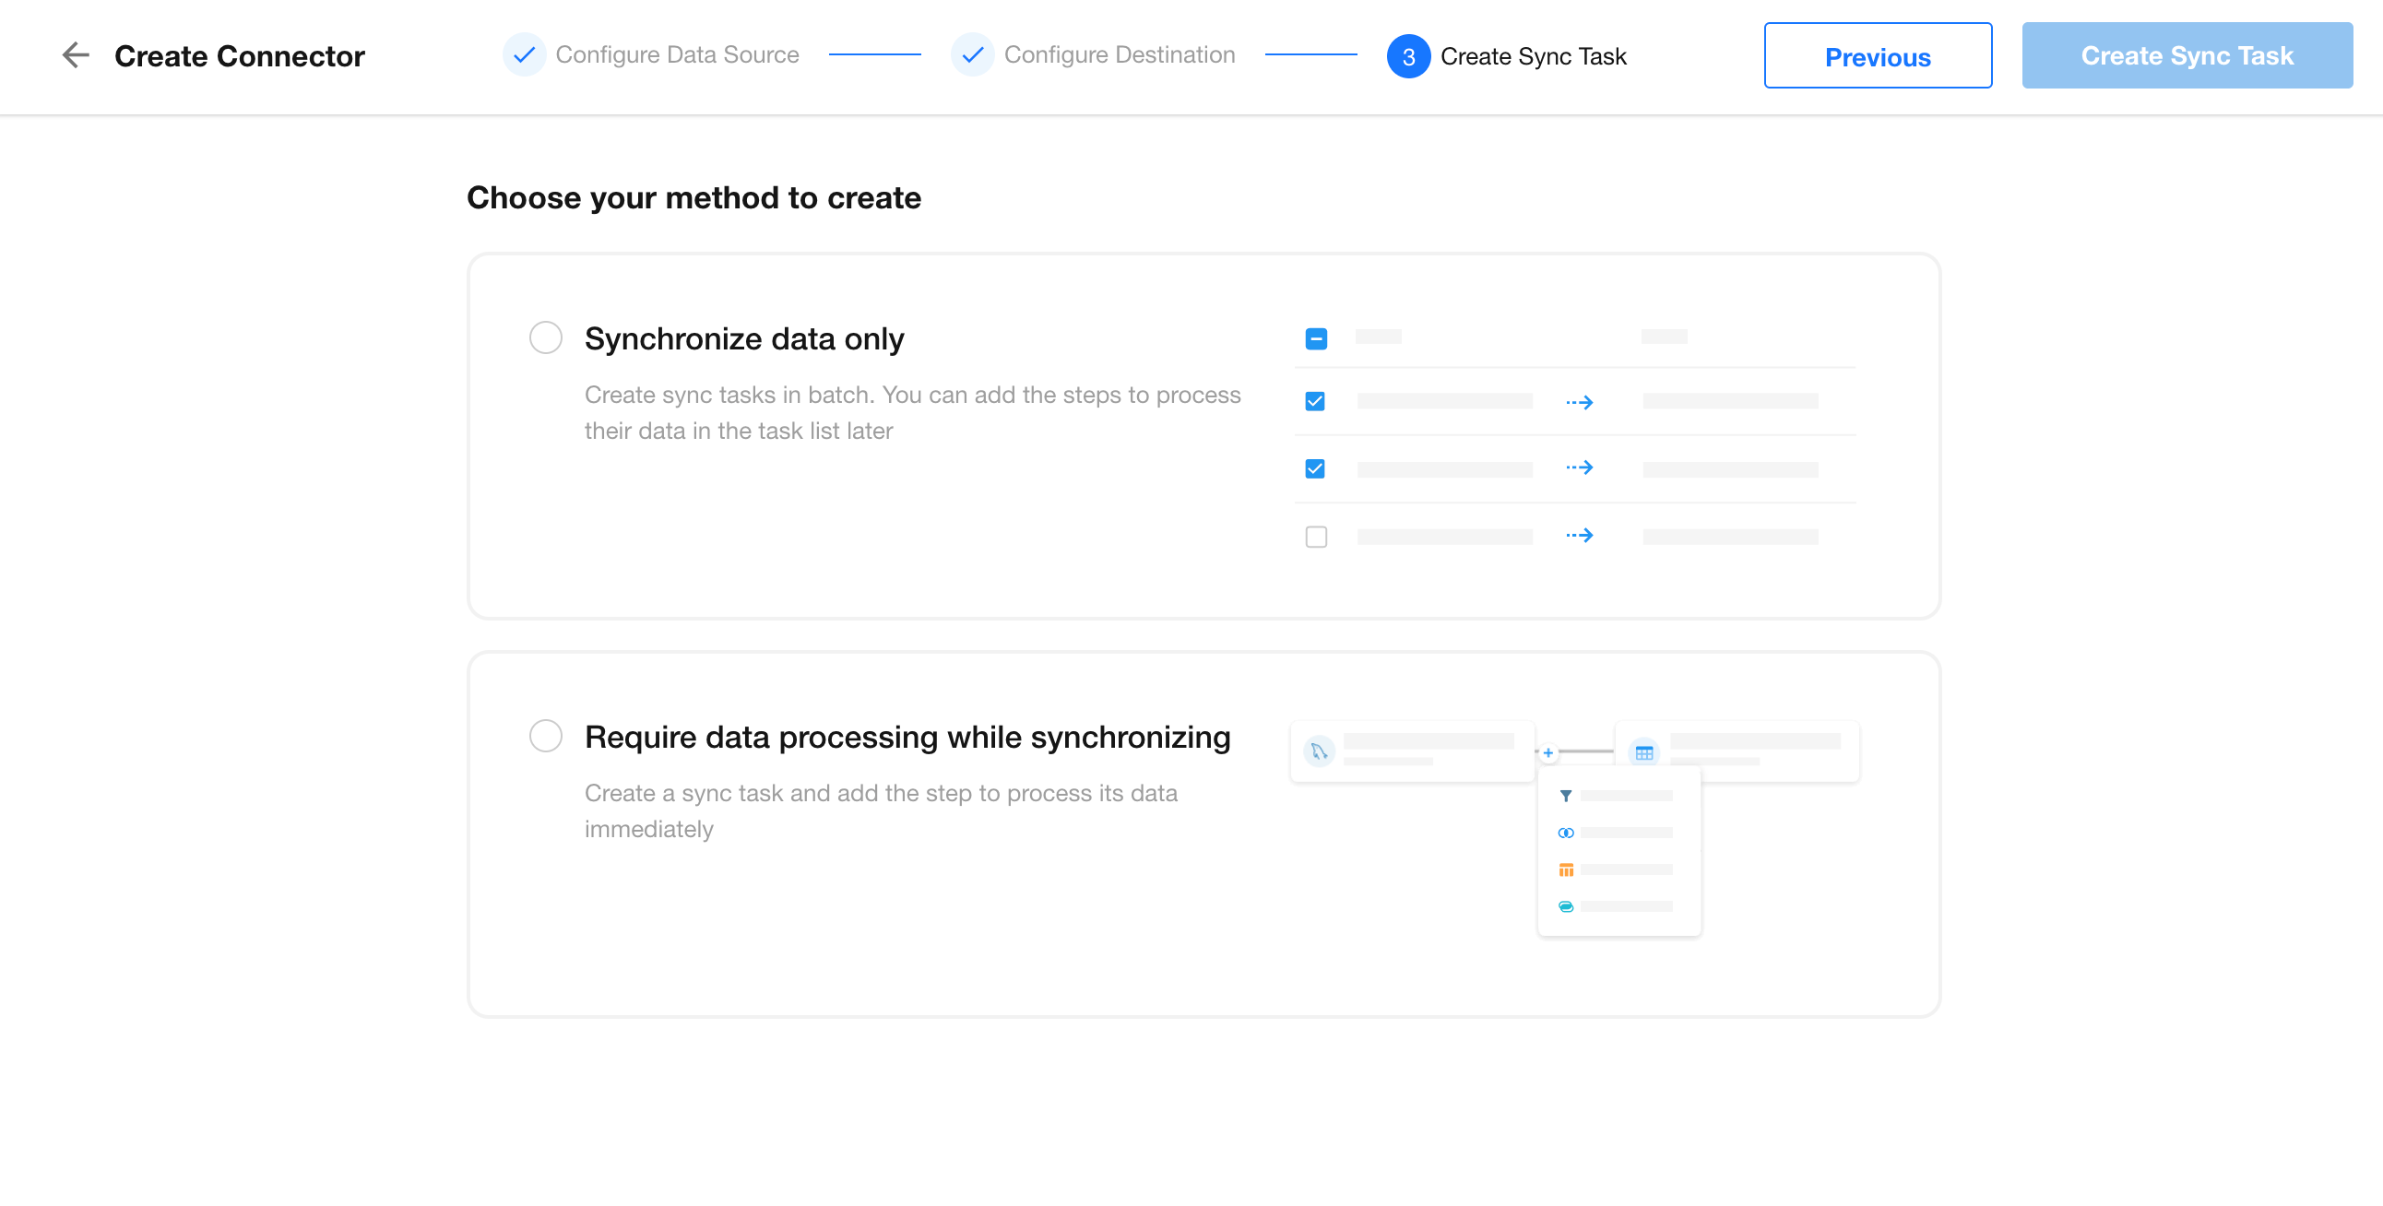Uncheck the first checked row checkbox
Image resolution: width=2383 pixels, height=1206 pixels.
pyautogui.click(x=1314, y=401)
